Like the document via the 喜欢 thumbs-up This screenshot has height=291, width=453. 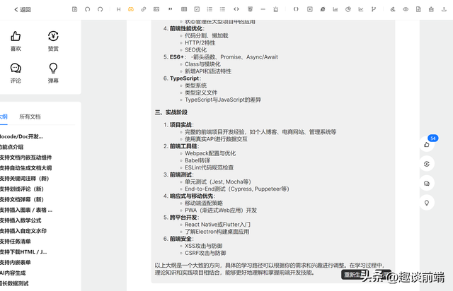(x=16, y=41)
